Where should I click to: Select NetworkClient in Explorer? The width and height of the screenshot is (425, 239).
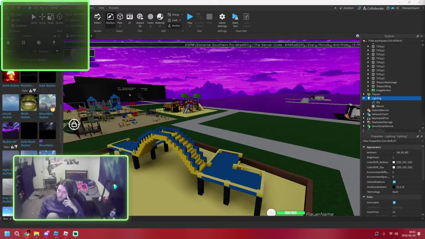[x=380, y=114]
